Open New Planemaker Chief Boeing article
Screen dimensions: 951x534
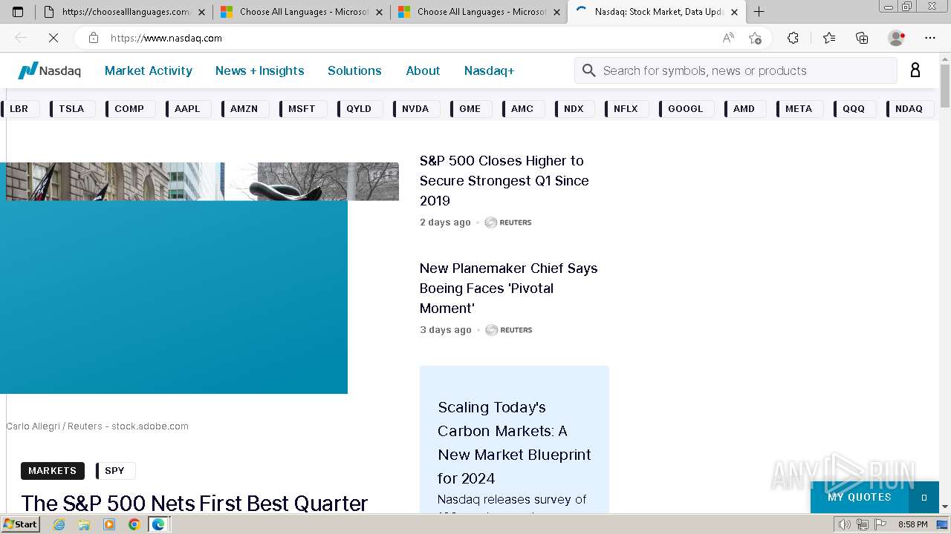(x=509, y=288)
